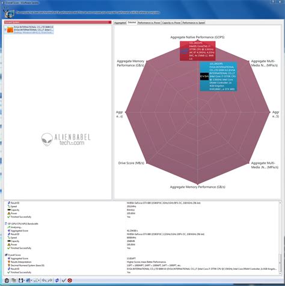Click the icon beside 'GP (GPU/CPU/APU) Bandwidth' heading
The image size is (285, 286).
6,224
